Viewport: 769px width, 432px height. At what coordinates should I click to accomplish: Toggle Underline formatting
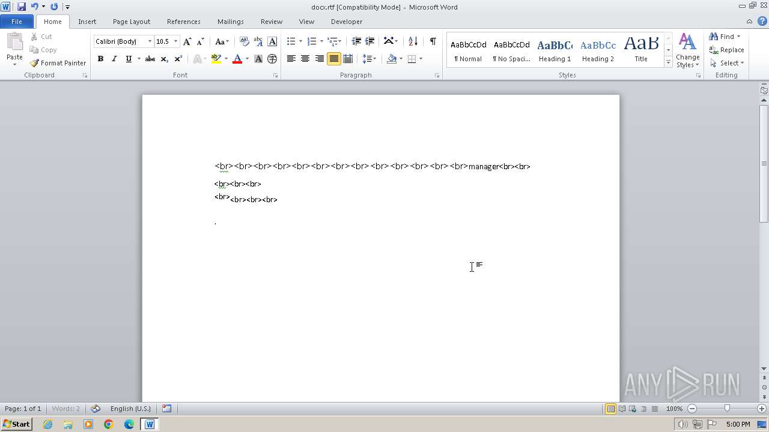tap(129, 59)
